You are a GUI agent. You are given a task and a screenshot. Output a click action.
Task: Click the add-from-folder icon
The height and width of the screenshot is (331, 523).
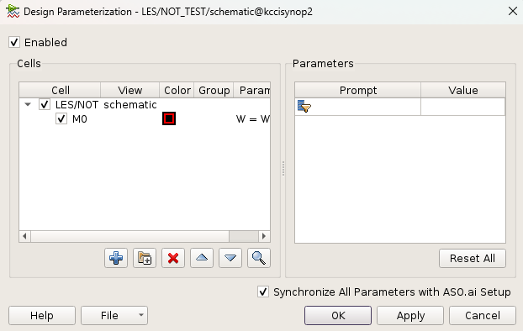[145, 258]
